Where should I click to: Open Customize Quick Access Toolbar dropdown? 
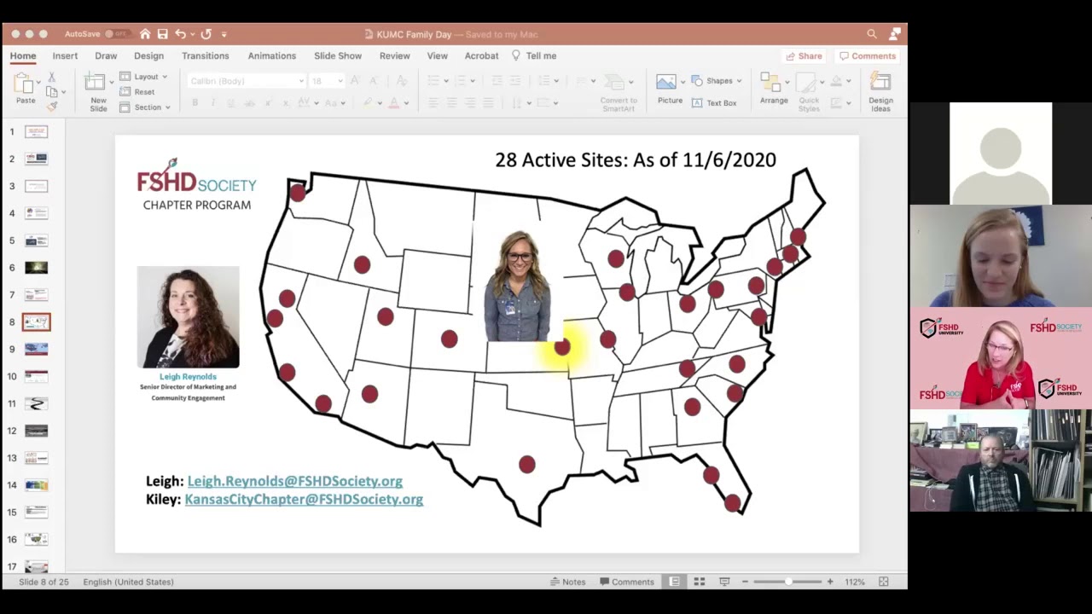click(224, 34)
